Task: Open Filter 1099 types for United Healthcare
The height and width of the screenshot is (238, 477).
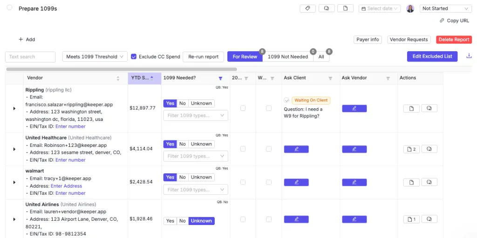Action: point(196,156)
